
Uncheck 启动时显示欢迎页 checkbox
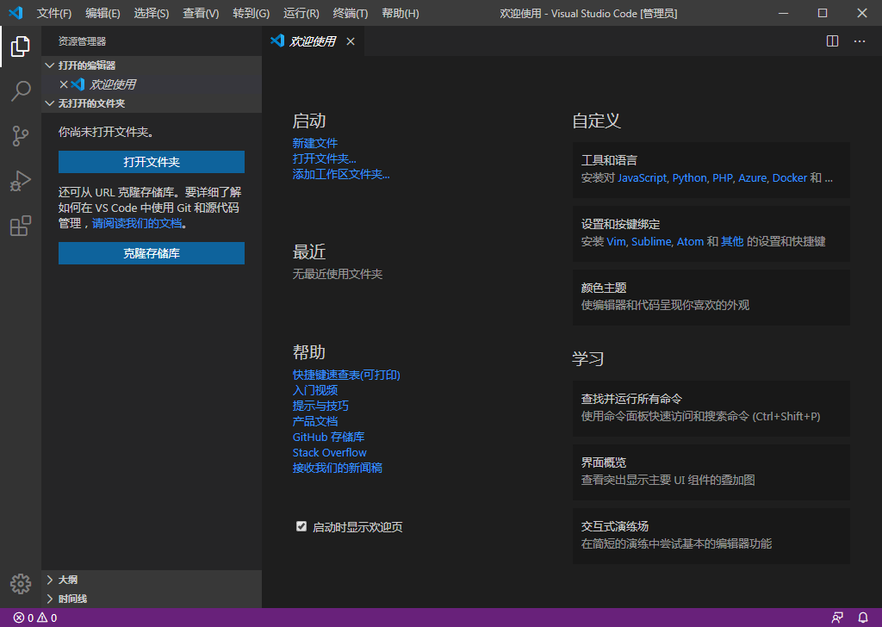tap(301, 526)
